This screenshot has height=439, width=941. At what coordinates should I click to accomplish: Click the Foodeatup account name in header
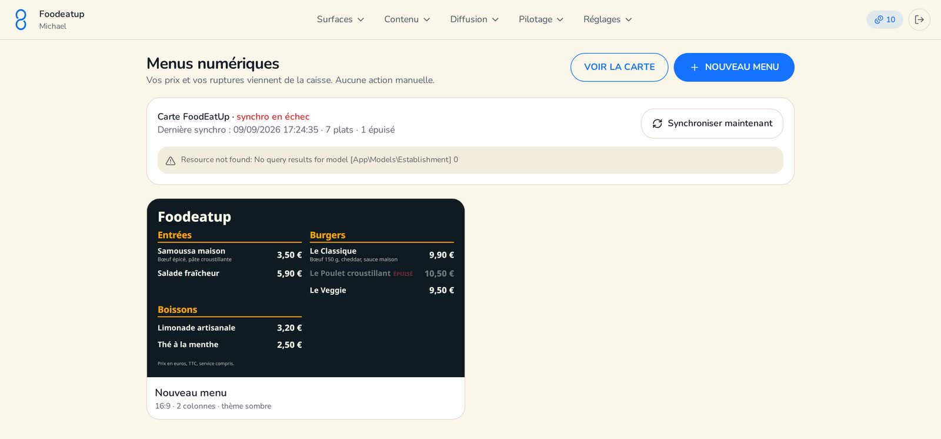62,14
